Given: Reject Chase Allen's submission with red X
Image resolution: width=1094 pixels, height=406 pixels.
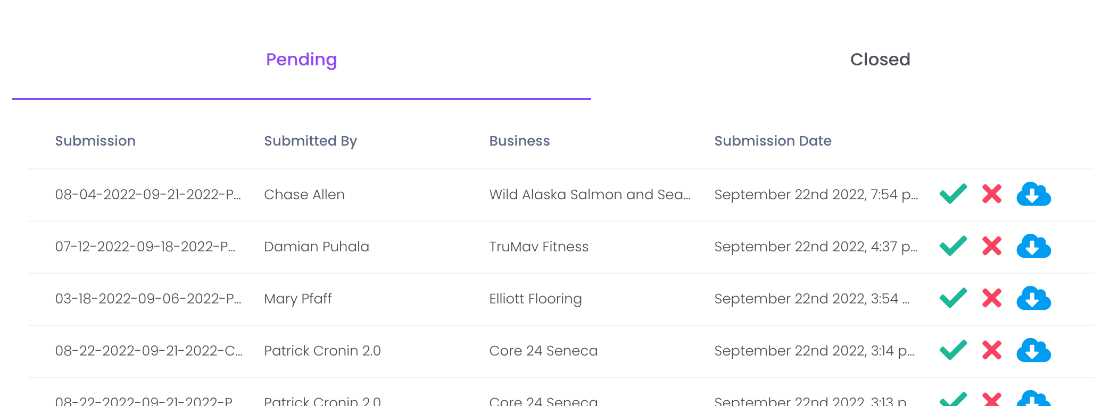Looking at the screenshot, I should click(992, 194).
